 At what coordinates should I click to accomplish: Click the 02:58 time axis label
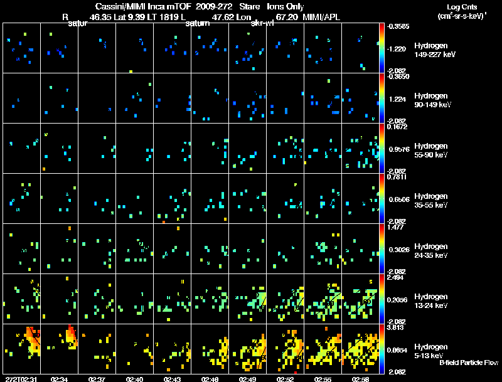[360, 379]
